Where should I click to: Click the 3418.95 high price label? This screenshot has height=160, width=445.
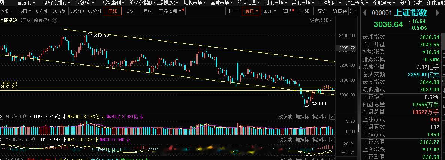tap(101, 35)
